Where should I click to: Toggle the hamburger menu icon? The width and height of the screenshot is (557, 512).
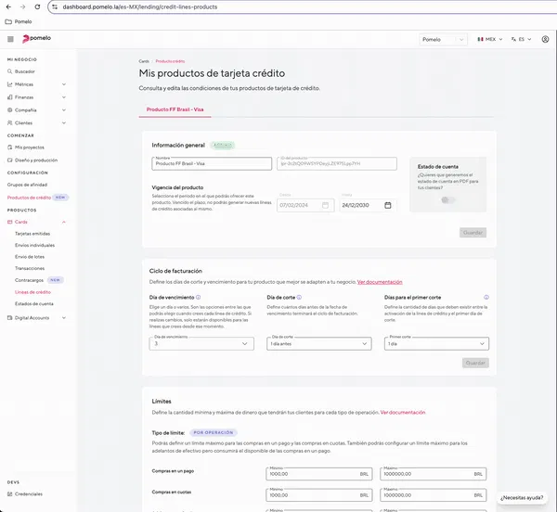coord(10,39)
